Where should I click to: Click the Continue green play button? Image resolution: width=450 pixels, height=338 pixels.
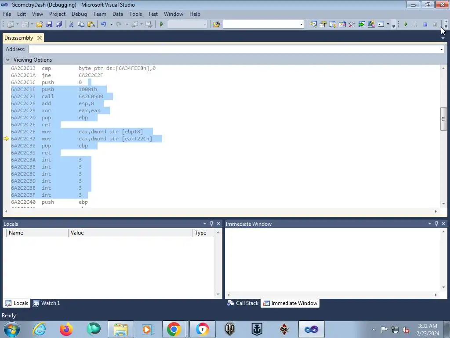coord(406,25)
